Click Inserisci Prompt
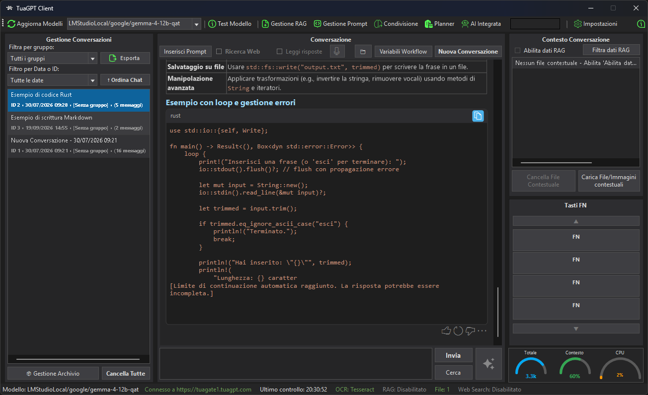 (x=185, y=51)
